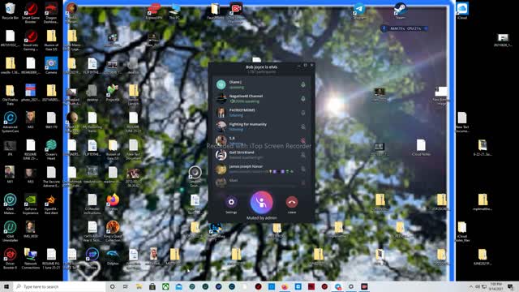Select participant James Joseph Navar
519x292 pixels.
[x=261, y=169]
